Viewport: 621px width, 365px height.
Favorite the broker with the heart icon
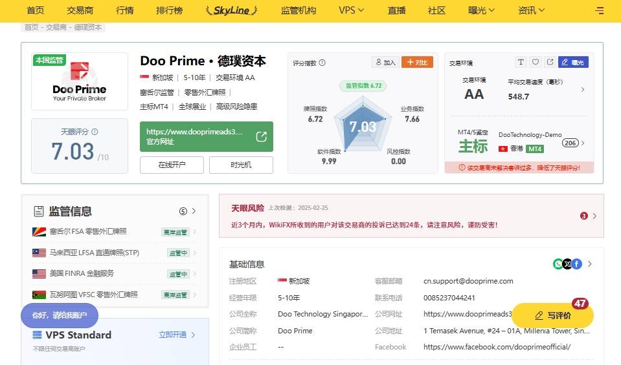536,62
